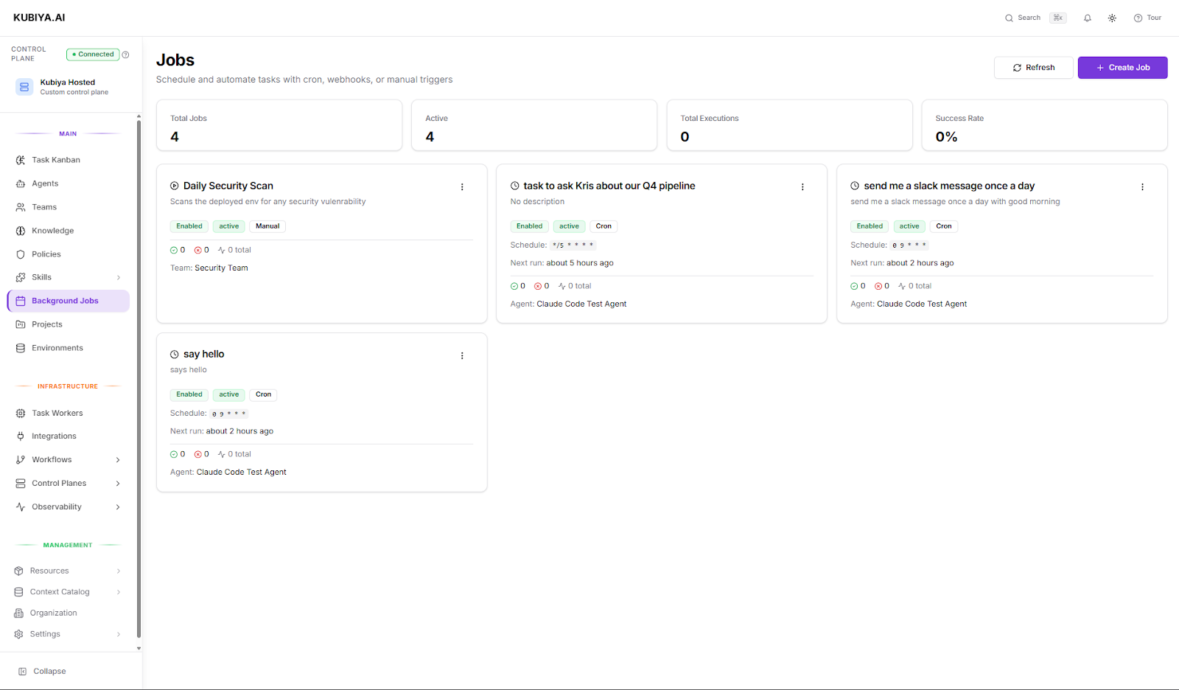
Task: Expand the Observability section
Action: coord(118,506)
